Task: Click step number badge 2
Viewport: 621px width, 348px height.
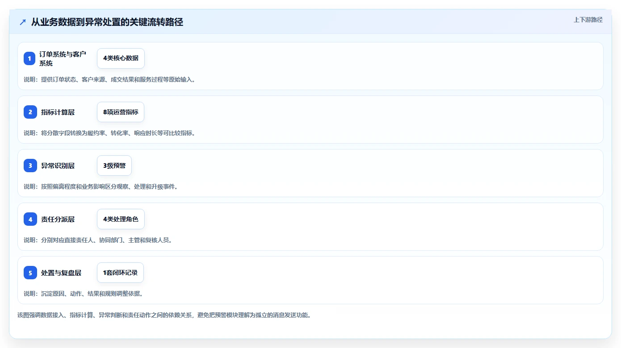Action: pyautogui.click(x=30, y=112)
